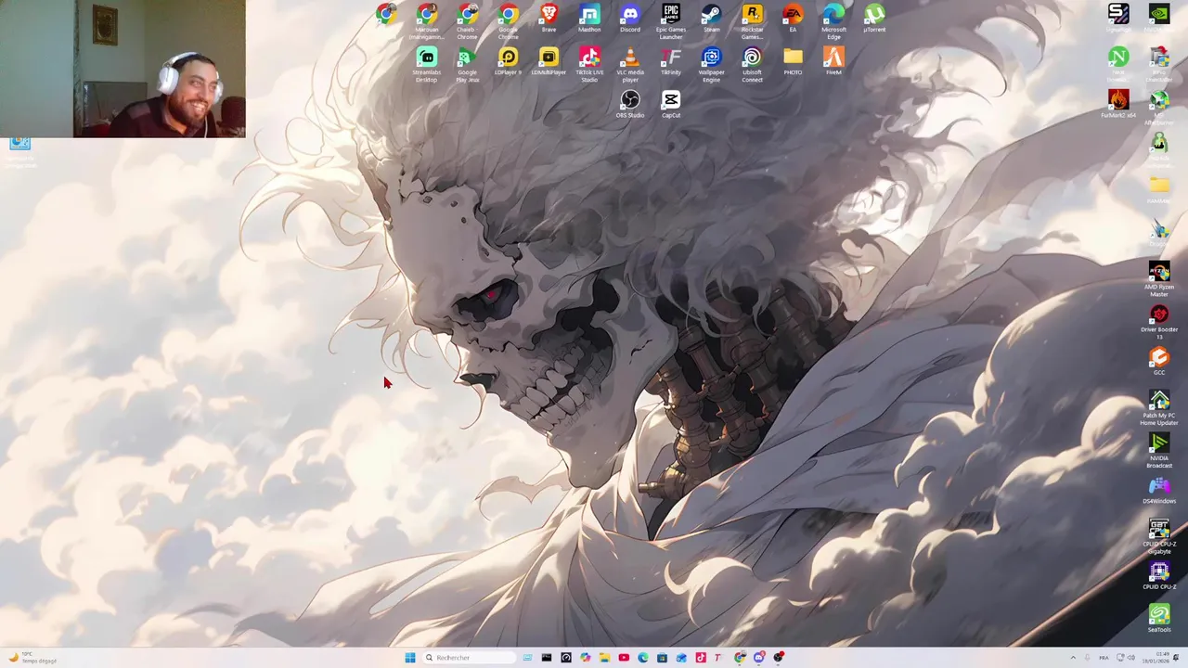Click the FRA language indicator
This screenshot has width=1188, height=668.
(1104, 658)
